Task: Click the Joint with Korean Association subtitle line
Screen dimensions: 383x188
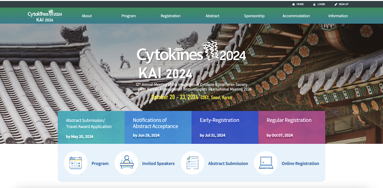Action: tap(191, 89)
